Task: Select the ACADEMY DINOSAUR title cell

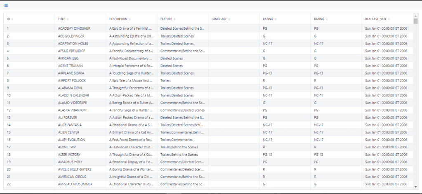Action: tap(74, 28)
